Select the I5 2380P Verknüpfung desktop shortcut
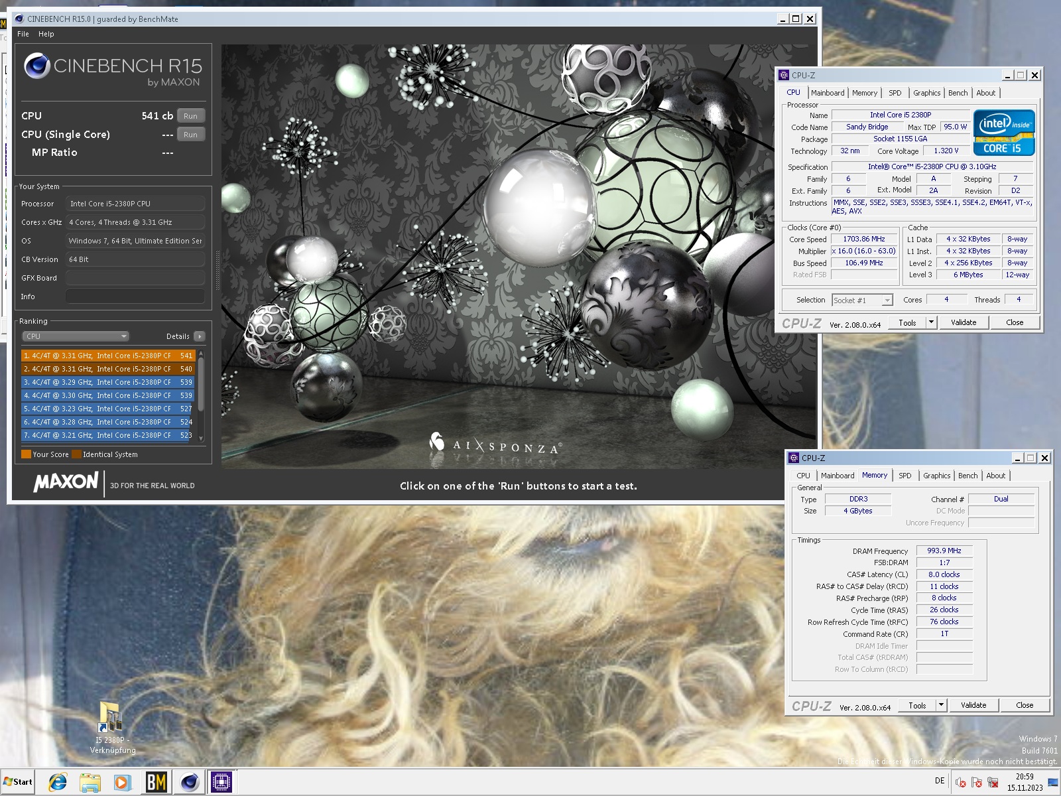 click(112, 728)
